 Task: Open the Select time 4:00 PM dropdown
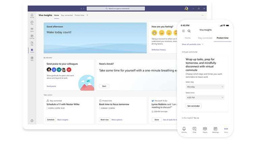pyautogui.click(x=205, y=98)
